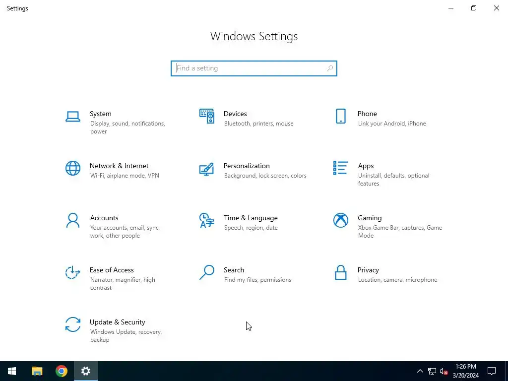Open the Windows Start menu
Screen dimensions: 508x381
pyautogui.click(x=12, y=371)
